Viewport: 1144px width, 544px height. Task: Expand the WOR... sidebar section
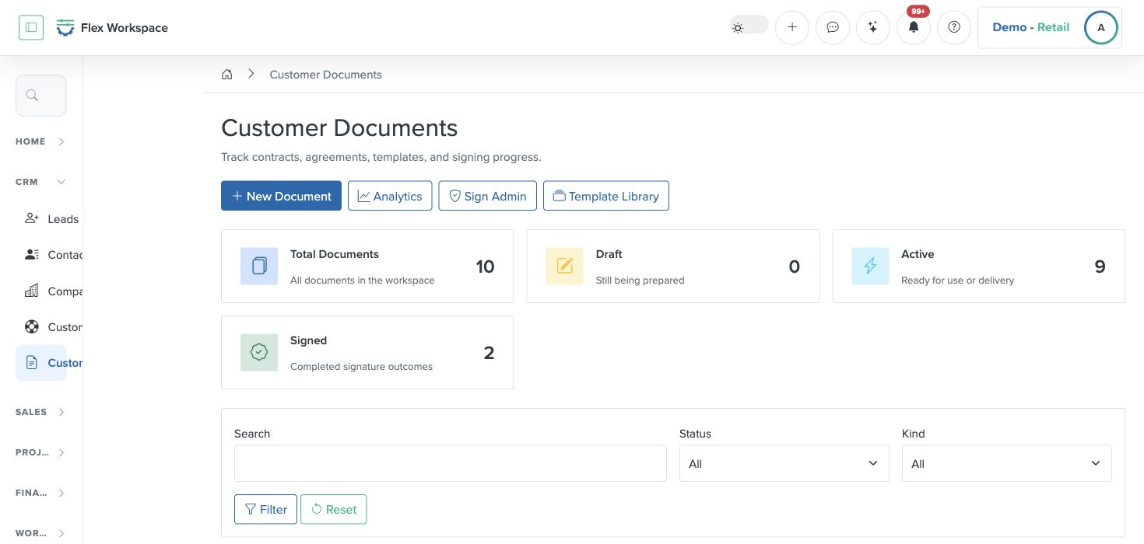point(40,533)
